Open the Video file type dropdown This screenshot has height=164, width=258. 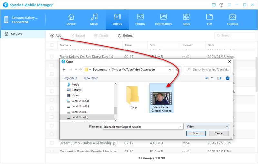tap(207, 126)
